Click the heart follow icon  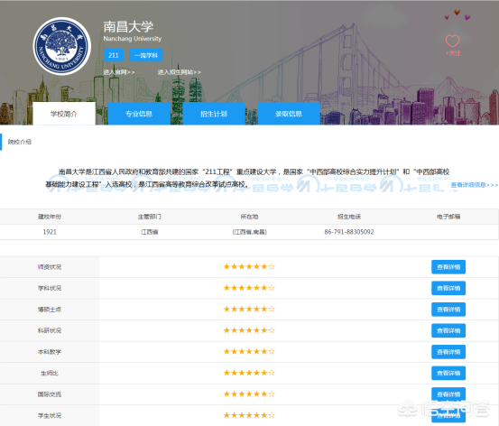[452, 41]
